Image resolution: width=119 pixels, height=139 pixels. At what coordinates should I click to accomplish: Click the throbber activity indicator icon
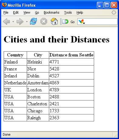(x=114, y=12)
